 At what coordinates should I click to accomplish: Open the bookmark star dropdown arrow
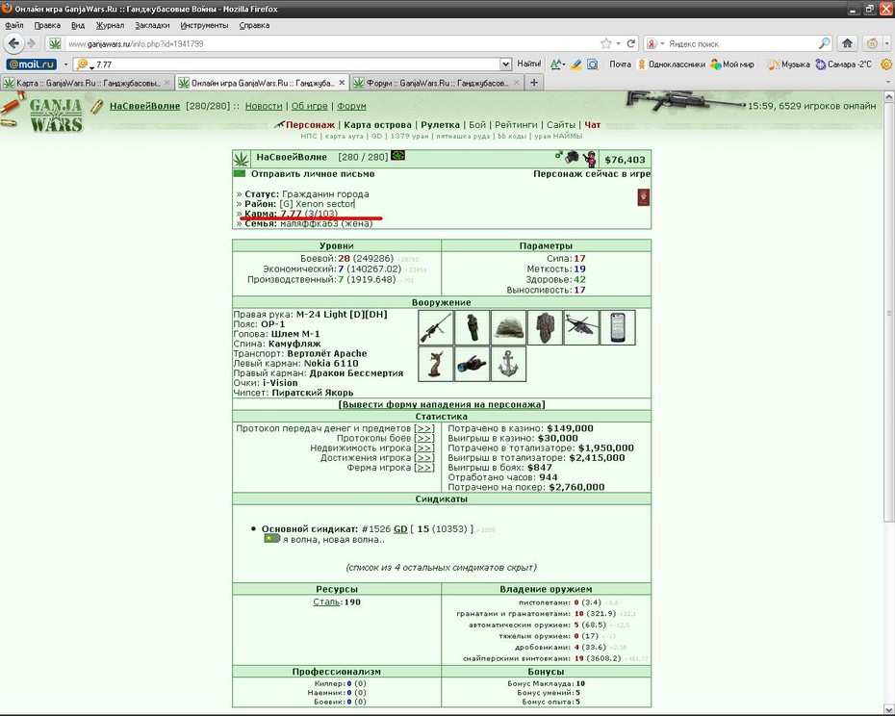[x=618, y=43]
